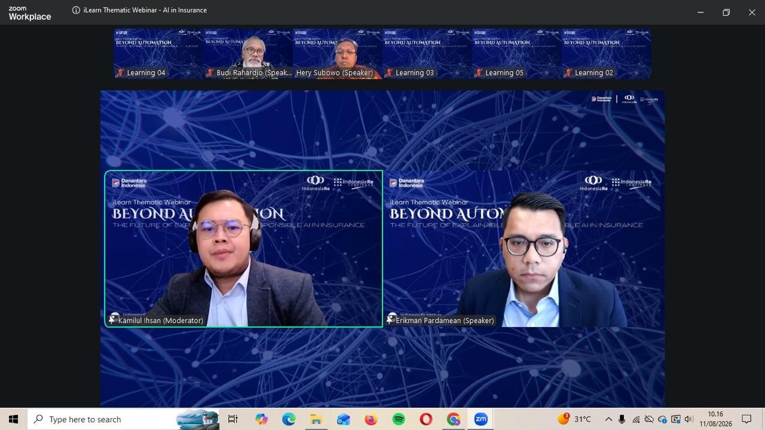Open Microsoft Edge from the taskbar
This screenshot has height=430, width=765.
(x=289, y=419)
